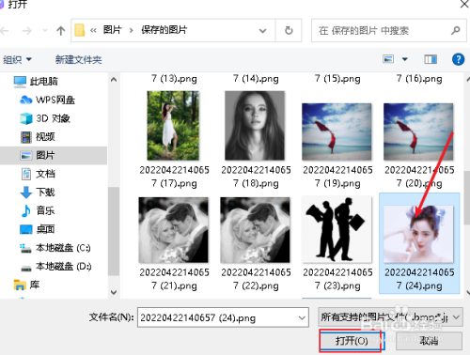Expand the 文件名 history dropdown
The image size is (470, 355).
[302, 317]
